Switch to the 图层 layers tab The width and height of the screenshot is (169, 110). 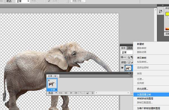[x=124, y=48]
